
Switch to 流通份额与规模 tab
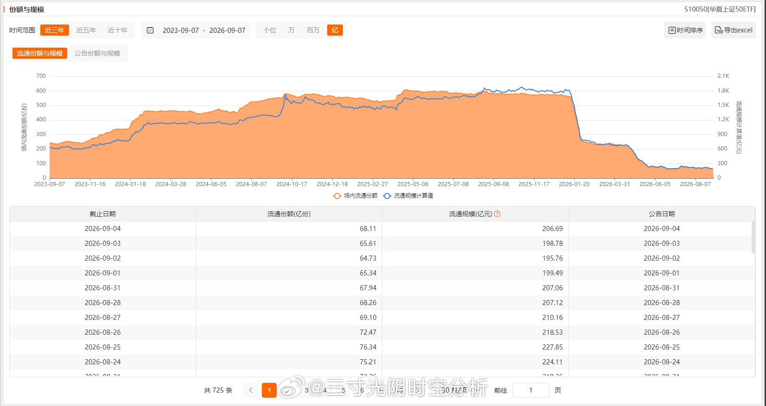click(40, 53)
